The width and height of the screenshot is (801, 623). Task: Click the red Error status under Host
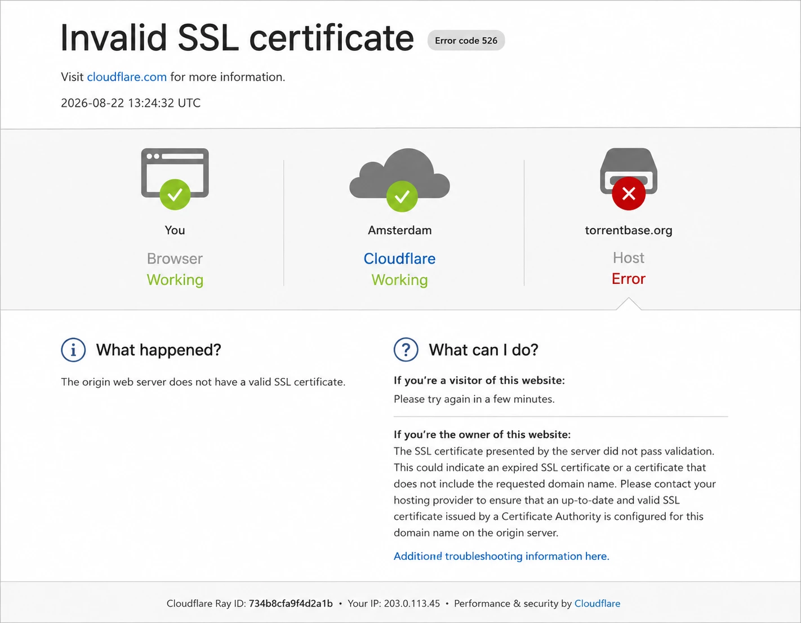coord(629,279)
